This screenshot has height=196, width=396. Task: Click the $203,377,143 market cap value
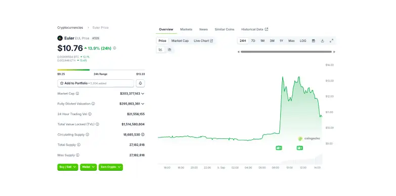click(x=130, y=93)
